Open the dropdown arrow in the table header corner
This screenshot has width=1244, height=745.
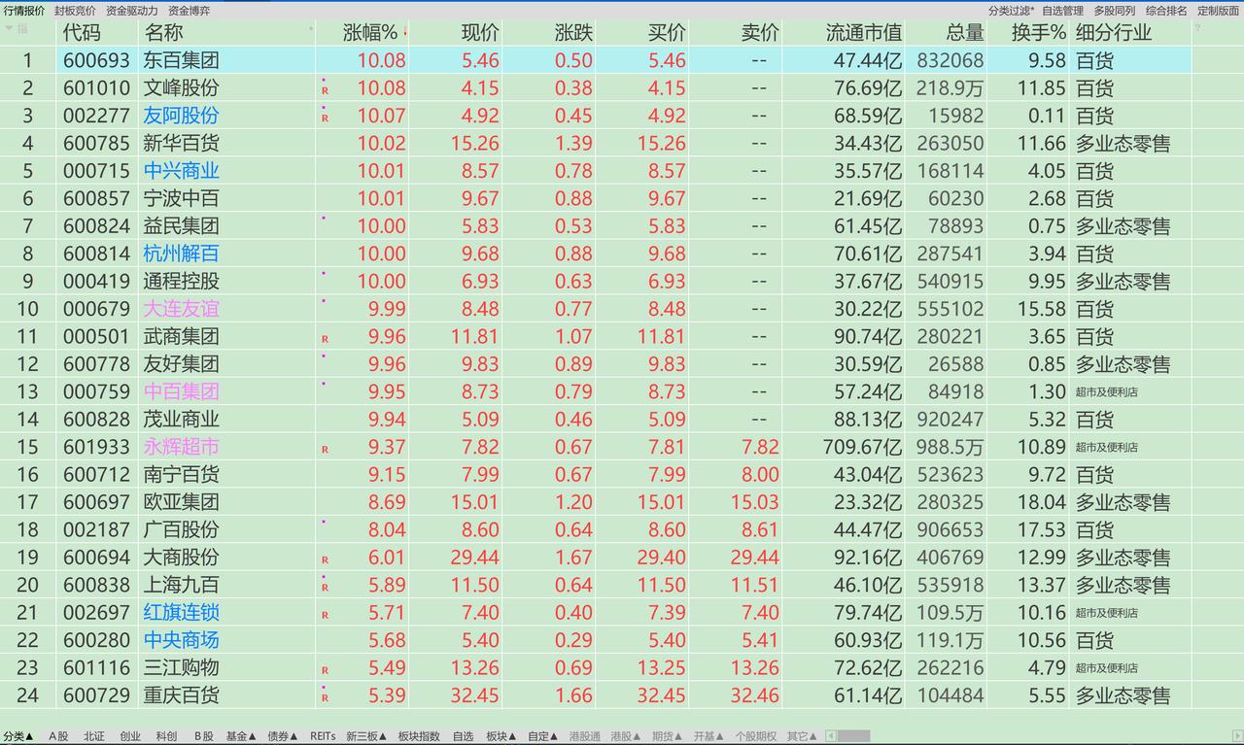pyautogui.click(x=9, y=28)
